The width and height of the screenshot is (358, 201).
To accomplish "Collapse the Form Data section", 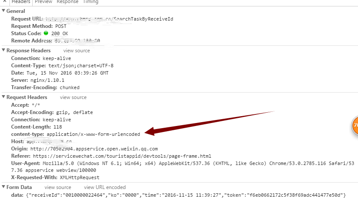I will [x=3, y=187].
